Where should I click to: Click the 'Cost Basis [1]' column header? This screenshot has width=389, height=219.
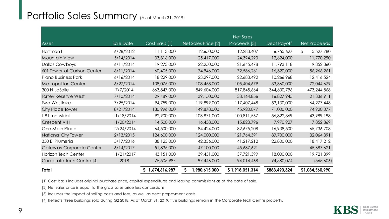point(159,43)
